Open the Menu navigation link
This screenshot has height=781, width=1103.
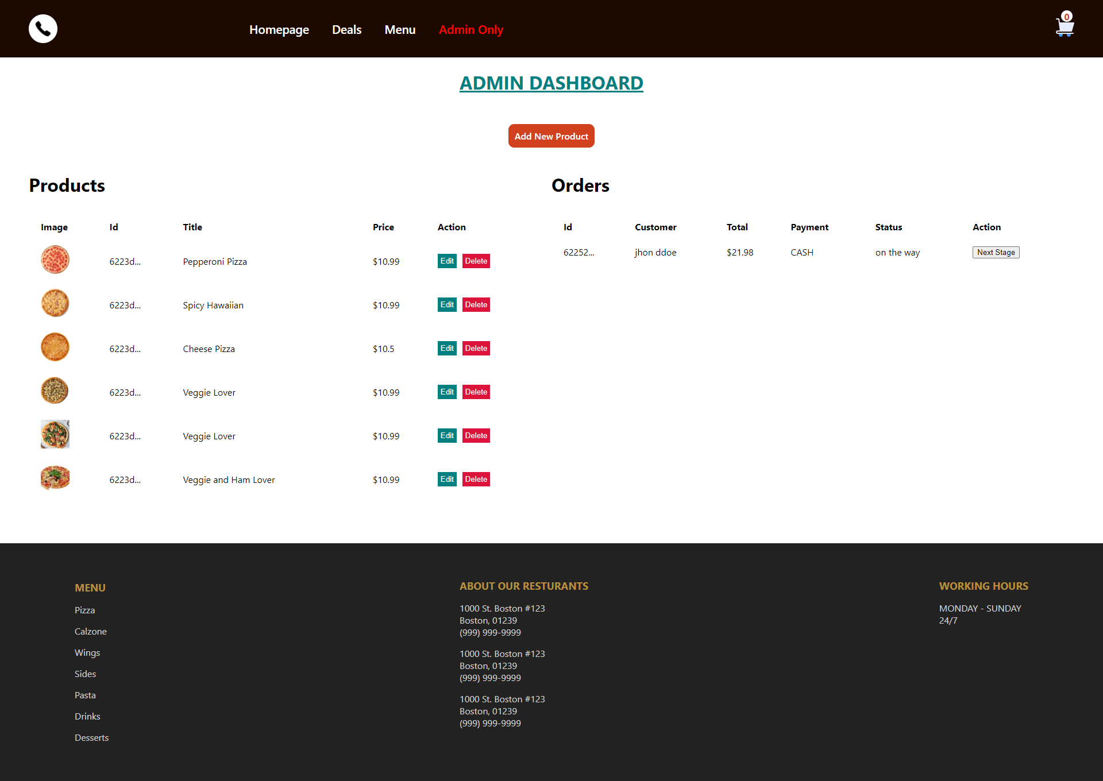click(x=400, y=29)
